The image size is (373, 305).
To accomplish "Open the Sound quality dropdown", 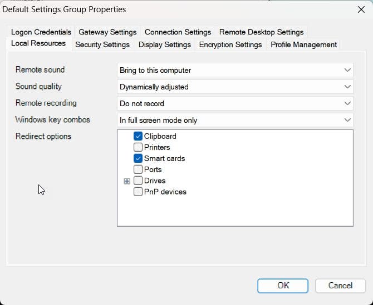I will (x=235, y=87).
